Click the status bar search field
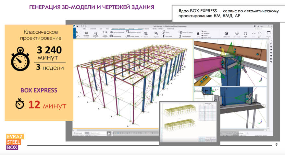The height and width of the screenshot is (155, 285). [98, 133]
